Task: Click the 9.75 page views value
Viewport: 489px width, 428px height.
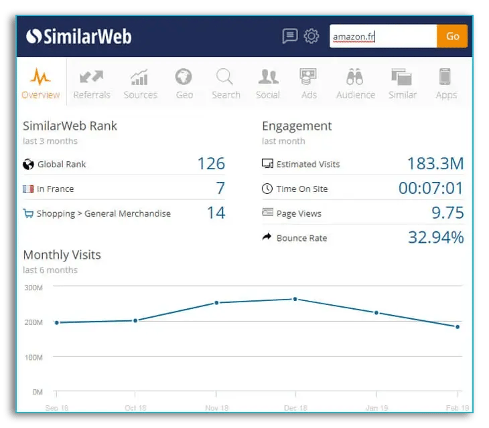Action: coord(448,213)
